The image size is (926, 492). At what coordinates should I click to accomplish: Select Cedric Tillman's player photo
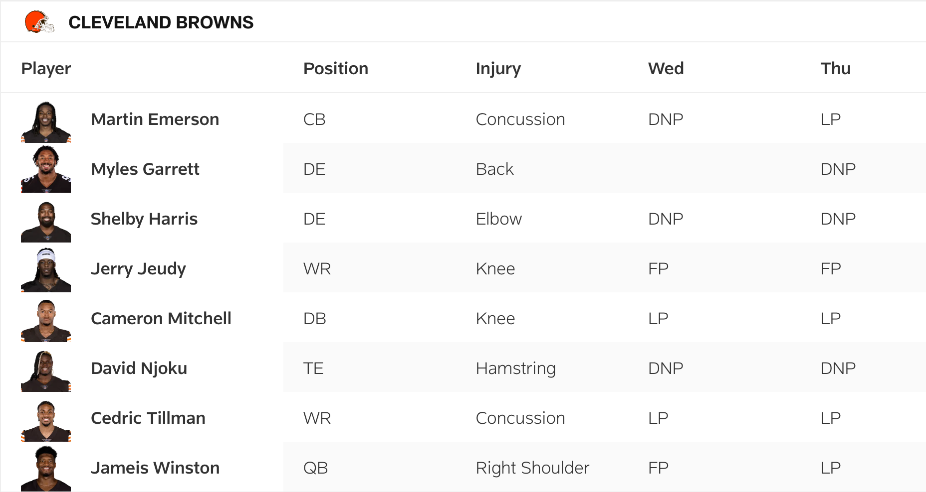coord(46,420)
